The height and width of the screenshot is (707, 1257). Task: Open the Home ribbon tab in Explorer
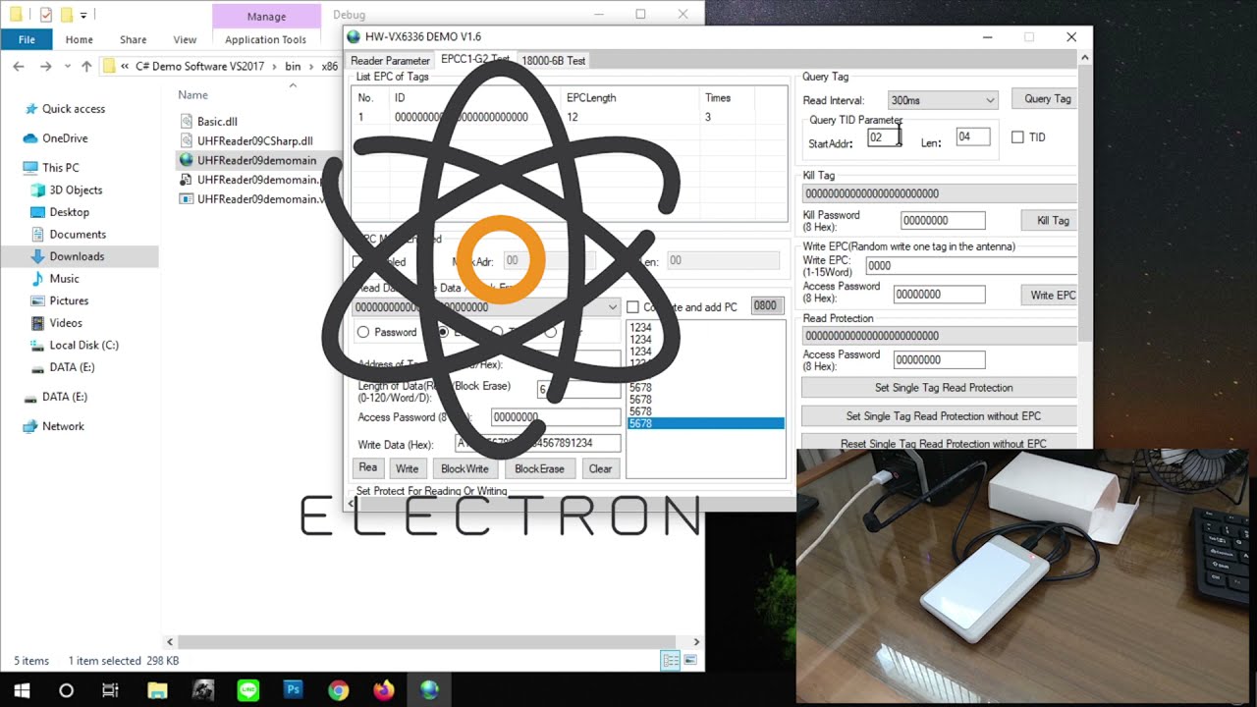80,39
